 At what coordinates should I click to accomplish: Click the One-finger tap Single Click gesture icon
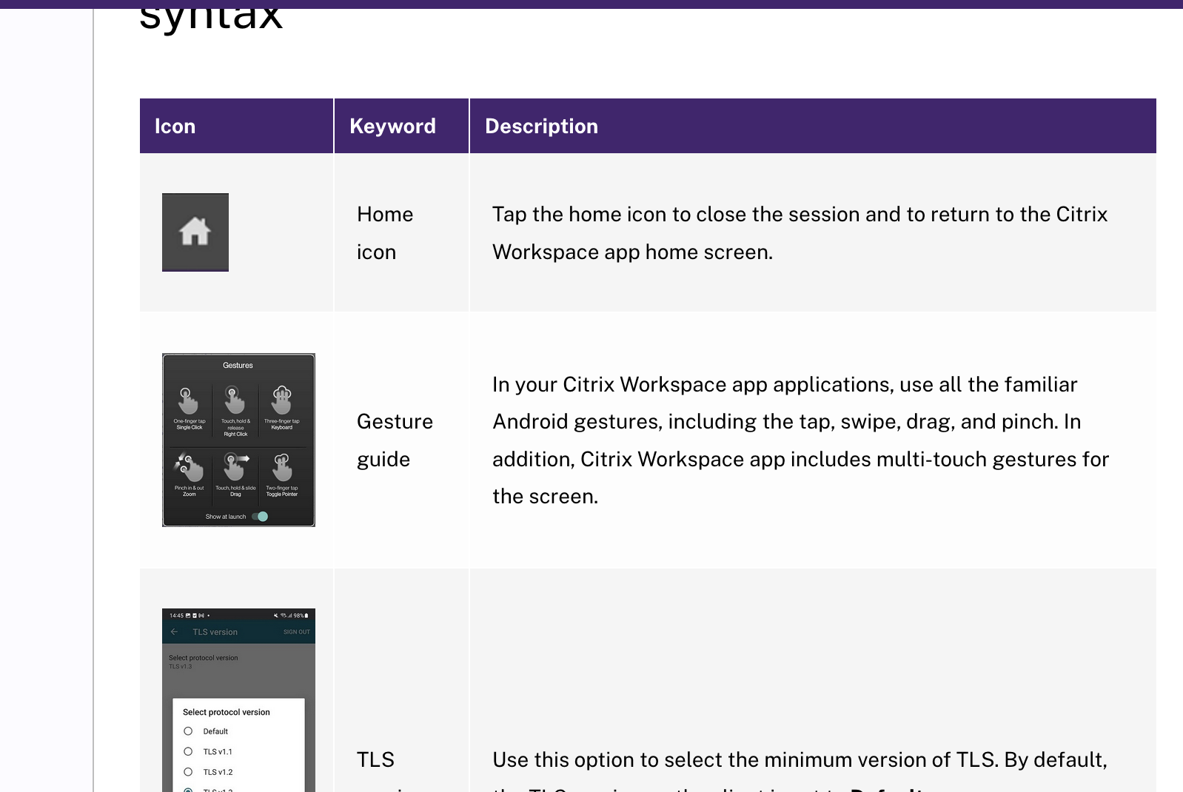coord(189,401)
